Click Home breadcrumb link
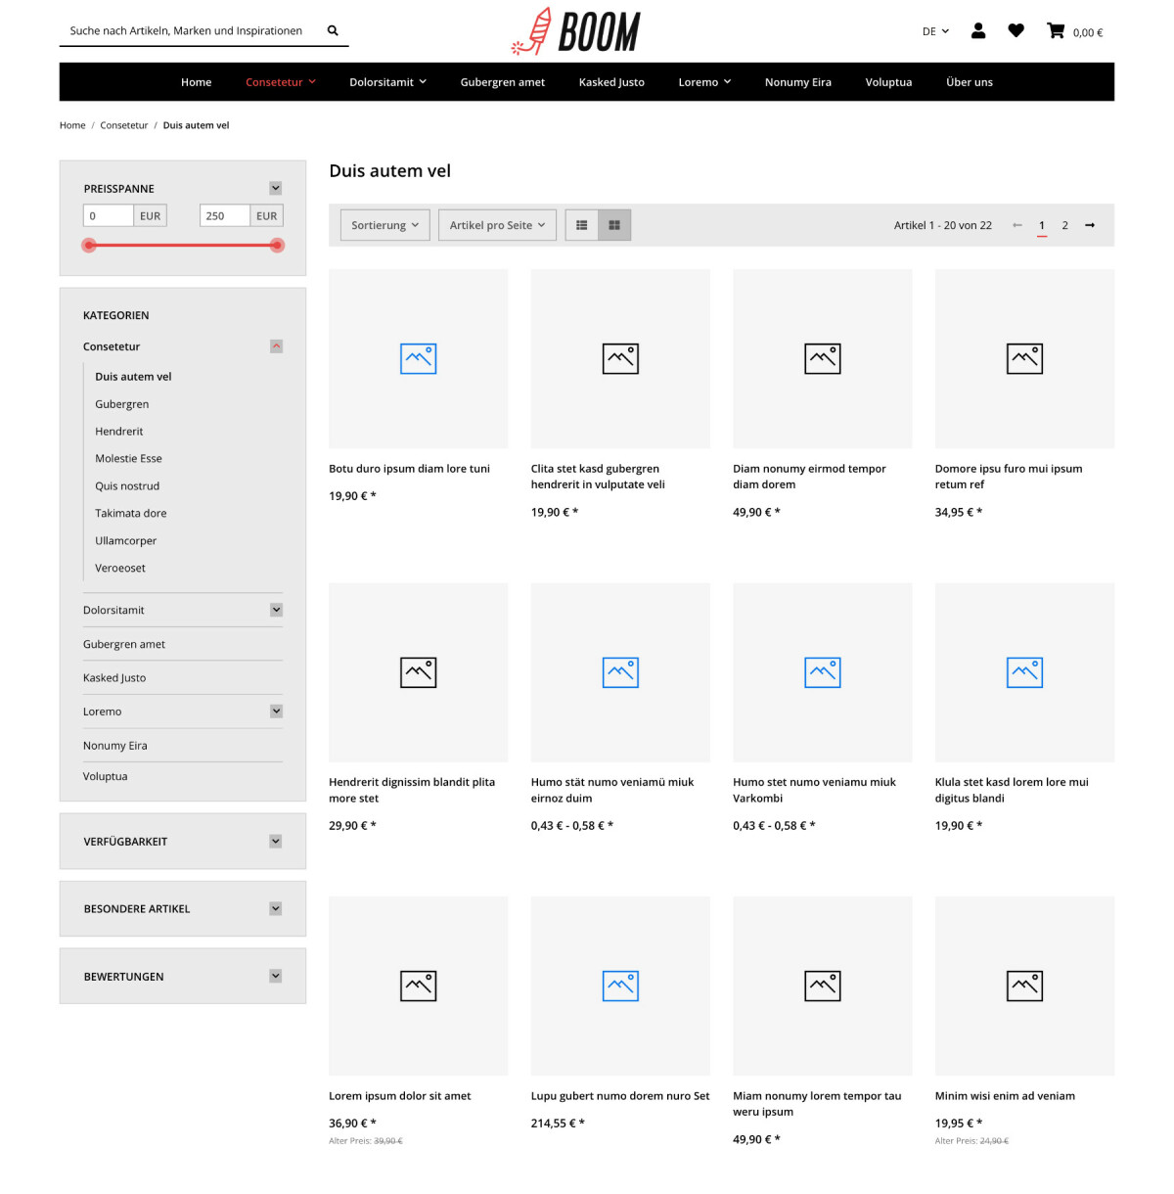Screen dimensions: 1174x1194 click(x=72, y=125)
